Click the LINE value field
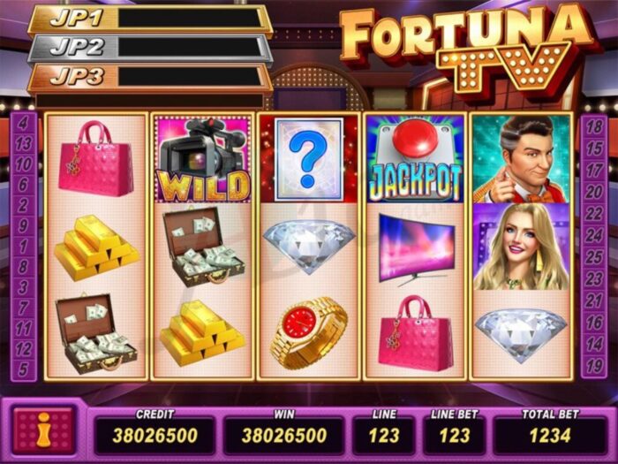Viewport: 618px width, 464px height. (384, 436)
